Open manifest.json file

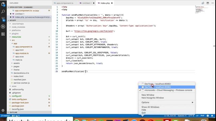20,80
